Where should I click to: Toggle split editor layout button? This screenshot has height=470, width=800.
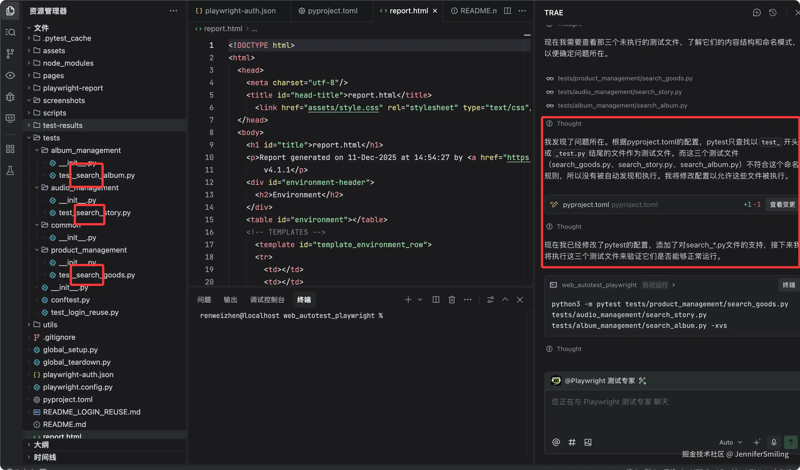point(507,11)
